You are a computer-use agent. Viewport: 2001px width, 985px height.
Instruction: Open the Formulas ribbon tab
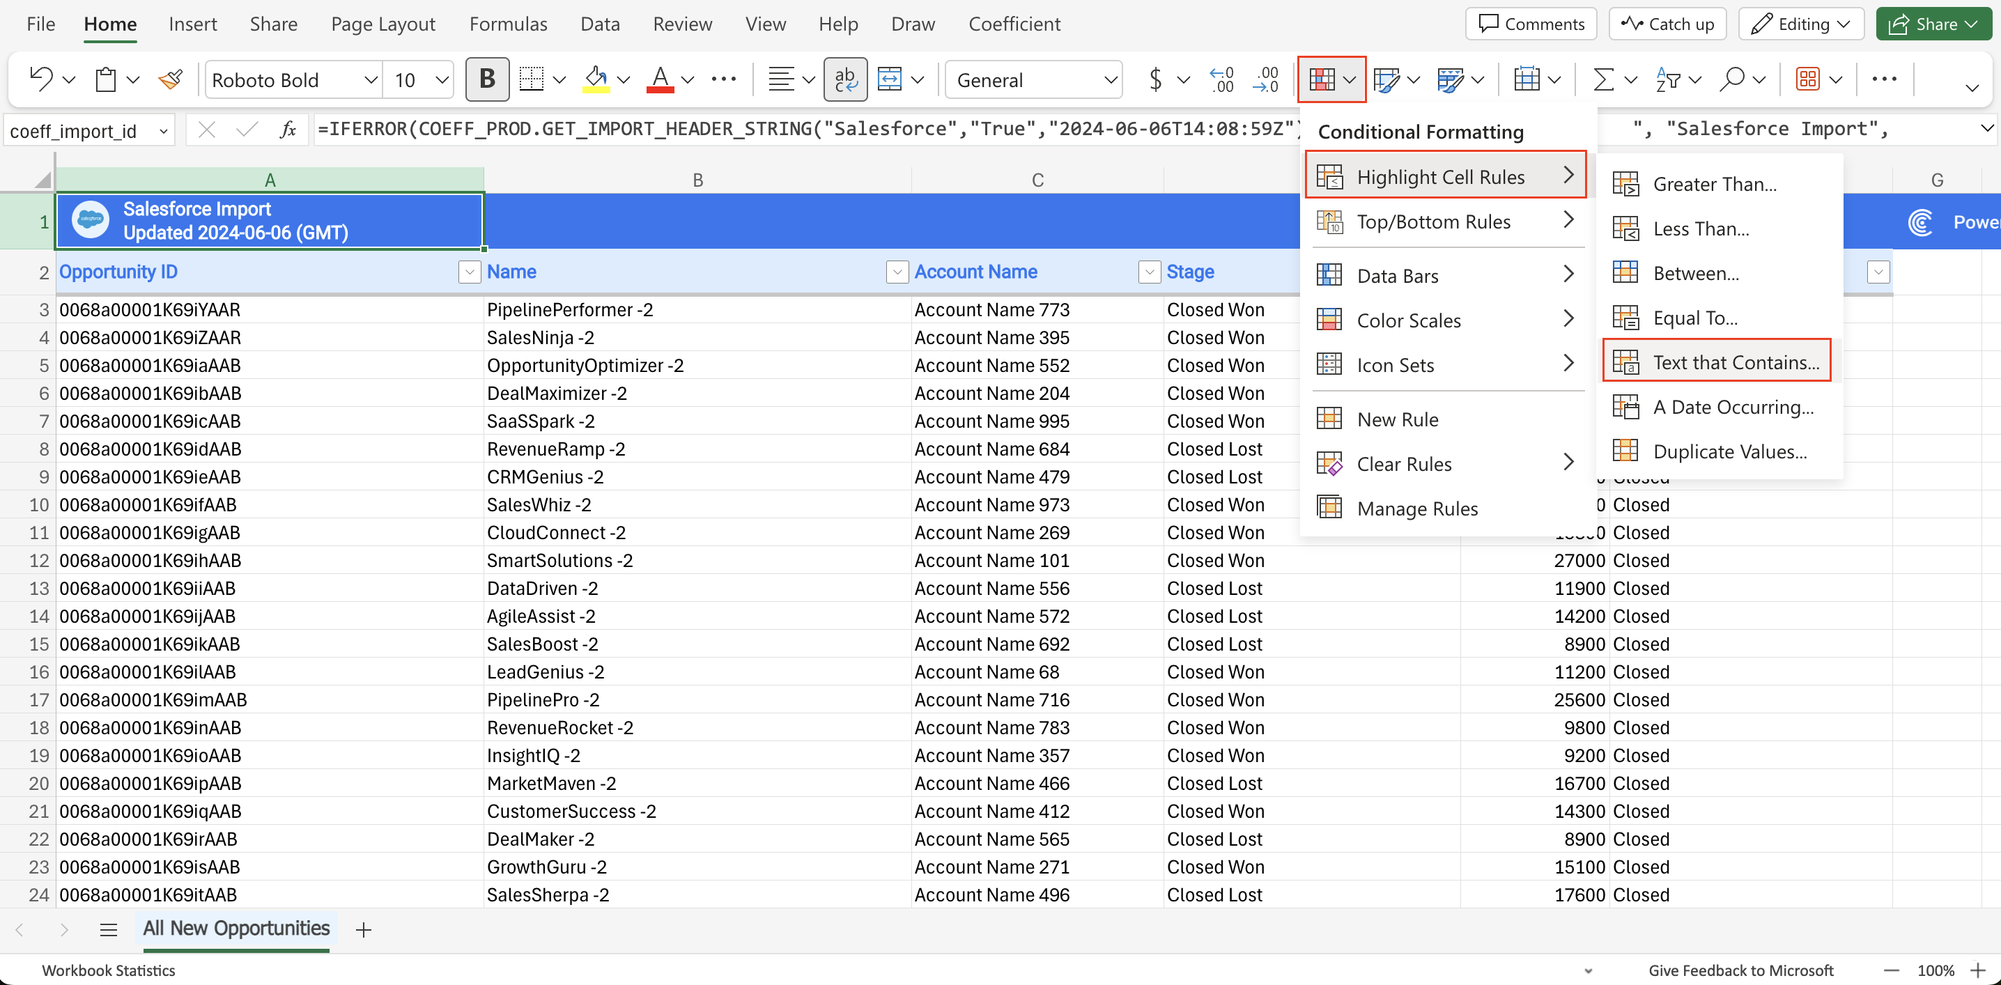click(508, 24)
